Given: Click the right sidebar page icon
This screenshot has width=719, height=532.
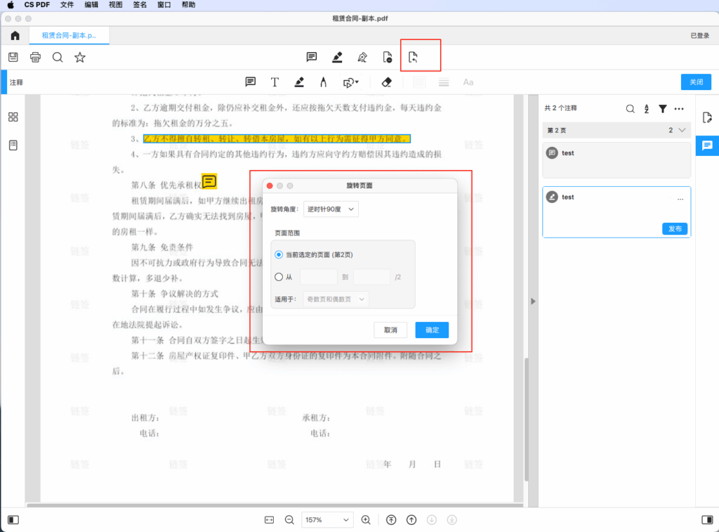Looking at the screenshot, I should 707,117.
